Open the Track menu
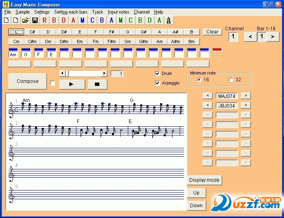The image size is (284, 218). [98, 12]
